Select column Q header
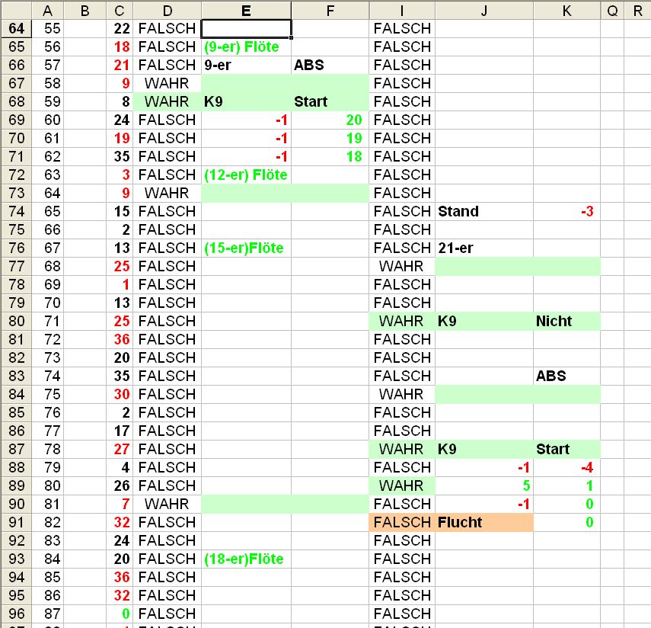 pos(612,11)
